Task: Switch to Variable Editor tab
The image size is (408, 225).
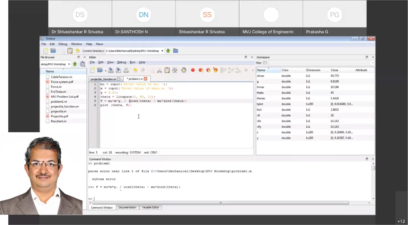Action: pos(150,207)
